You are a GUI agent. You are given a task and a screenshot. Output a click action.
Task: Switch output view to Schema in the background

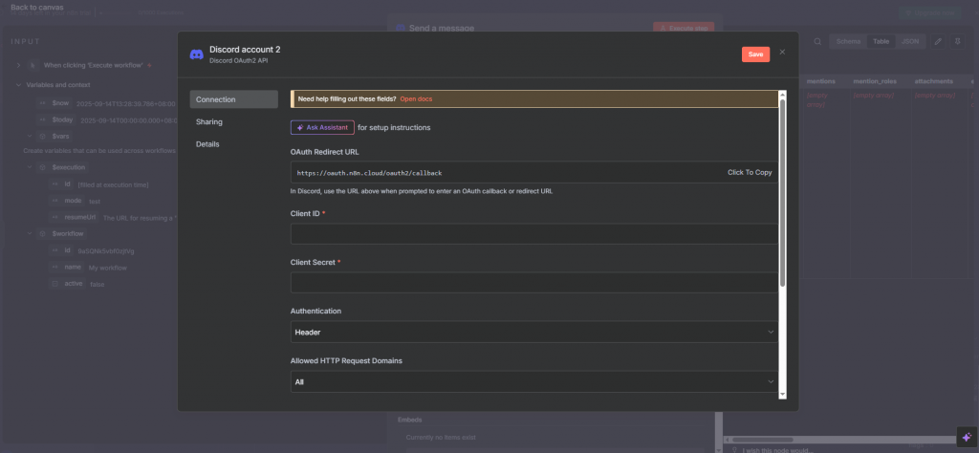[x=848, y=42]
